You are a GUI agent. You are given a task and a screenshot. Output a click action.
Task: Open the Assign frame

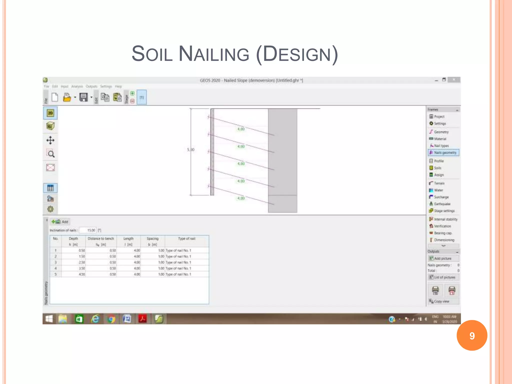point(443,175)
